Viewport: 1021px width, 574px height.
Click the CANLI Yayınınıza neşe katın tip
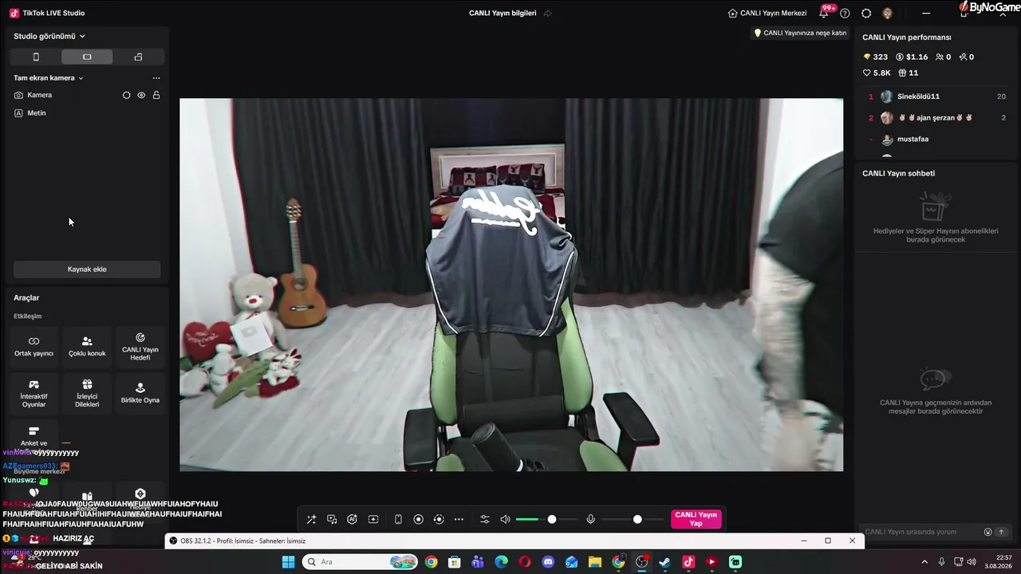tap(800, 33)
